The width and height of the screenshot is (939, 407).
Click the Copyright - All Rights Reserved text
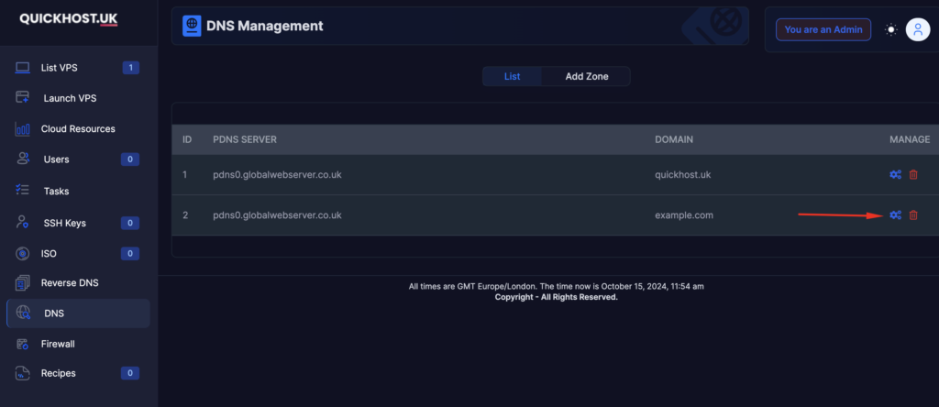556,297
